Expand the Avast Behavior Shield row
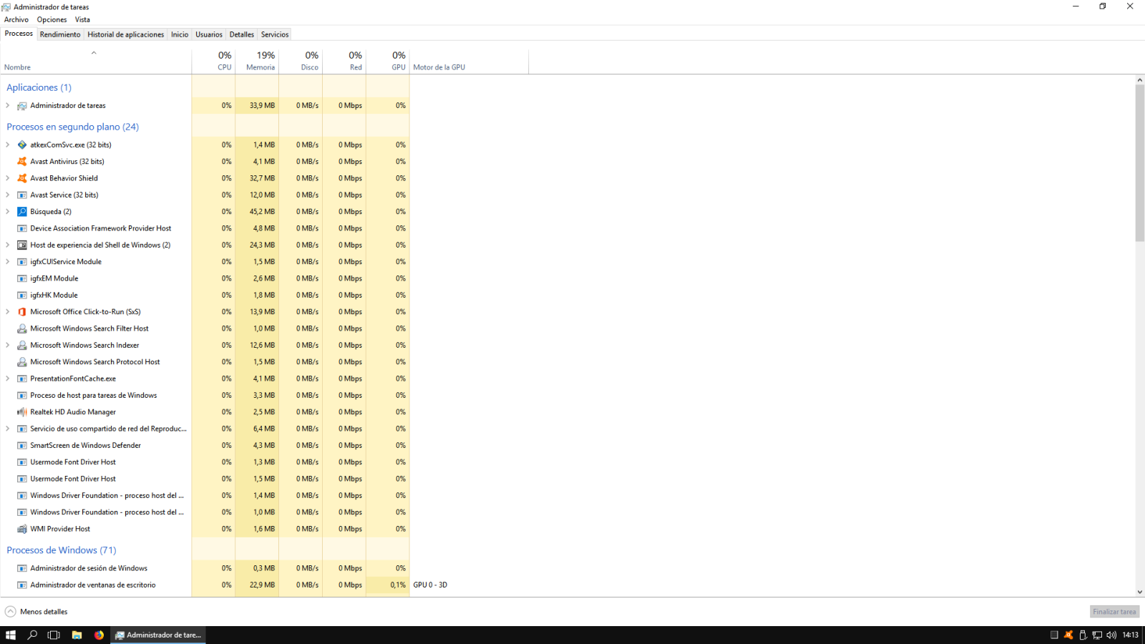 click(8, 178)
